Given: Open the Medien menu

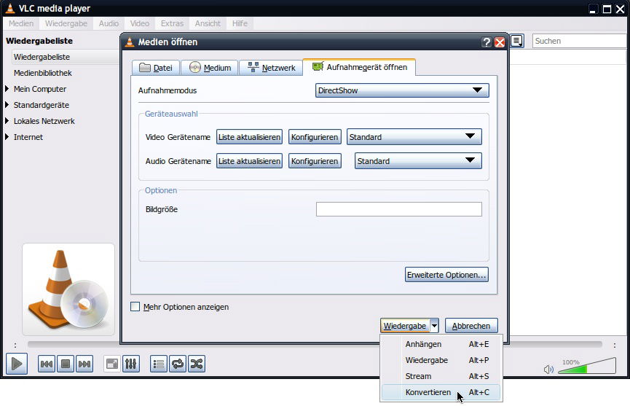Looking at the screenshot, I should 21,23.
